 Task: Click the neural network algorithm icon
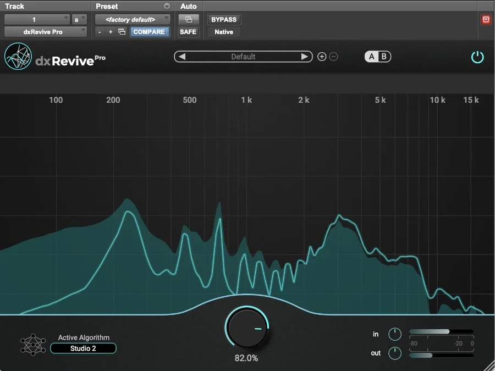click(33, 345)
